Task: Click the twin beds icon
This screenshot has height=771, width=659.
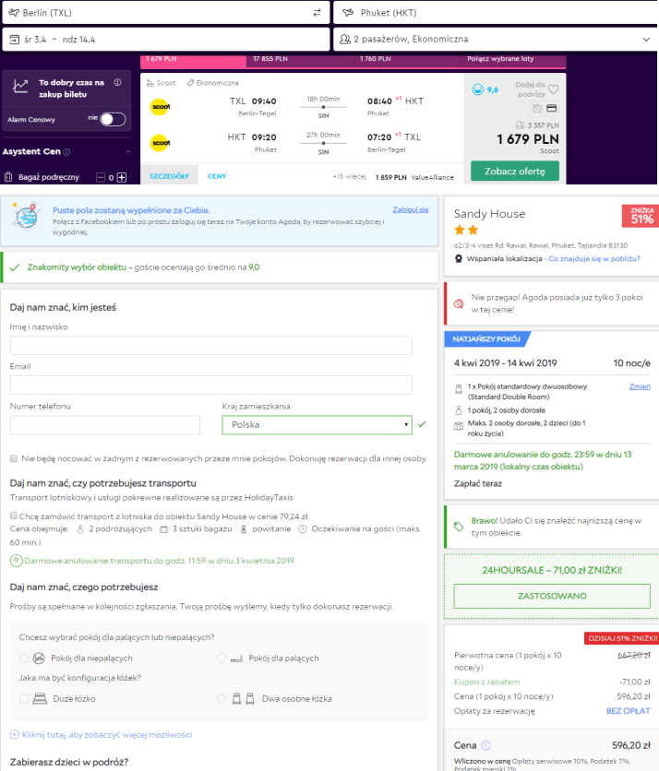Action: (243, 699)
